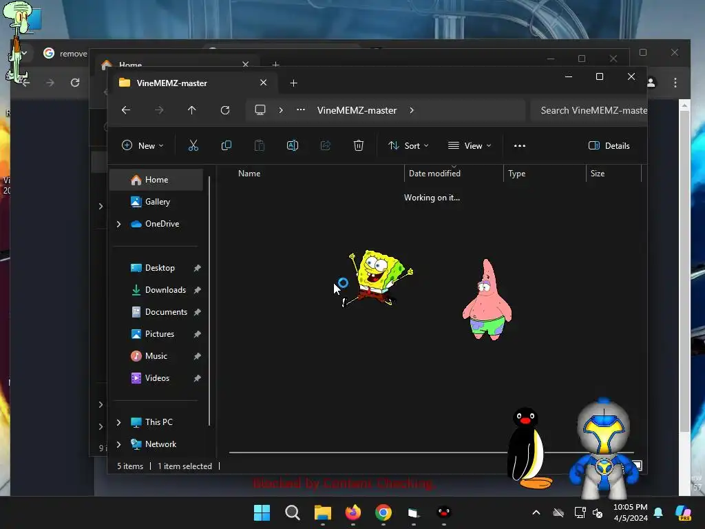Sort by Date modified column header
This screenshot has height=529, width=705.
pos(434,173)
